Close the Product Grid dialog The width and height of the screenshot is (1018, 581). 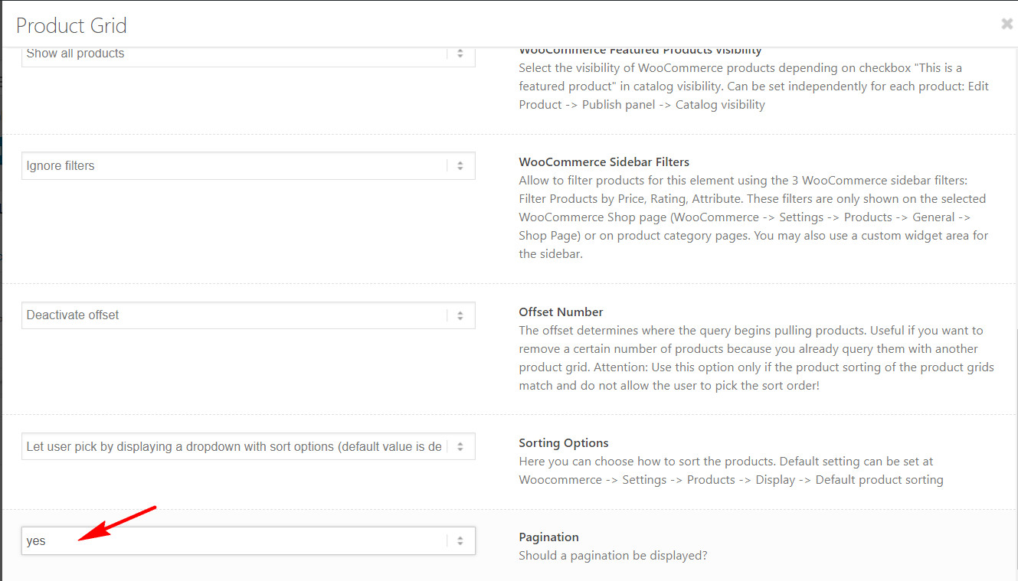pos(1007,24)
